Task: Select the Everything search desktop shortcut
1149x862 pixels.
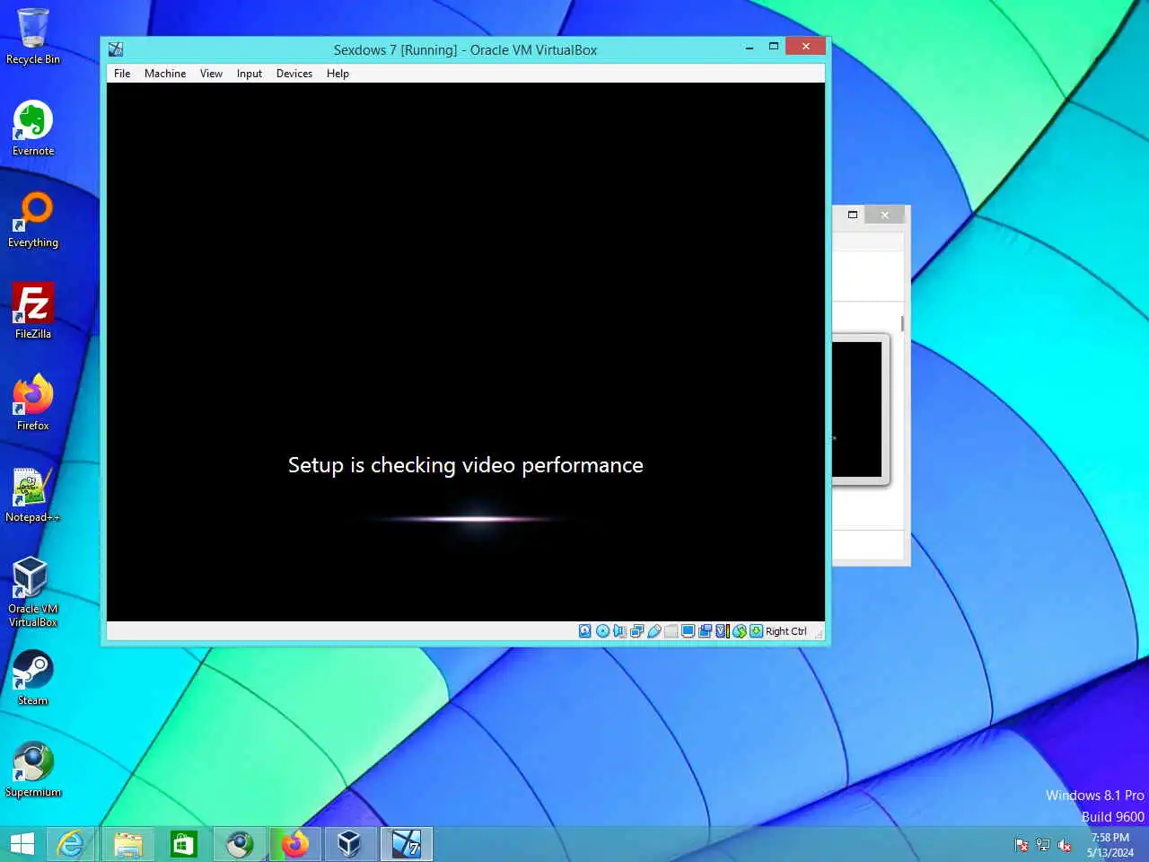Action: (x=33, y=220)
